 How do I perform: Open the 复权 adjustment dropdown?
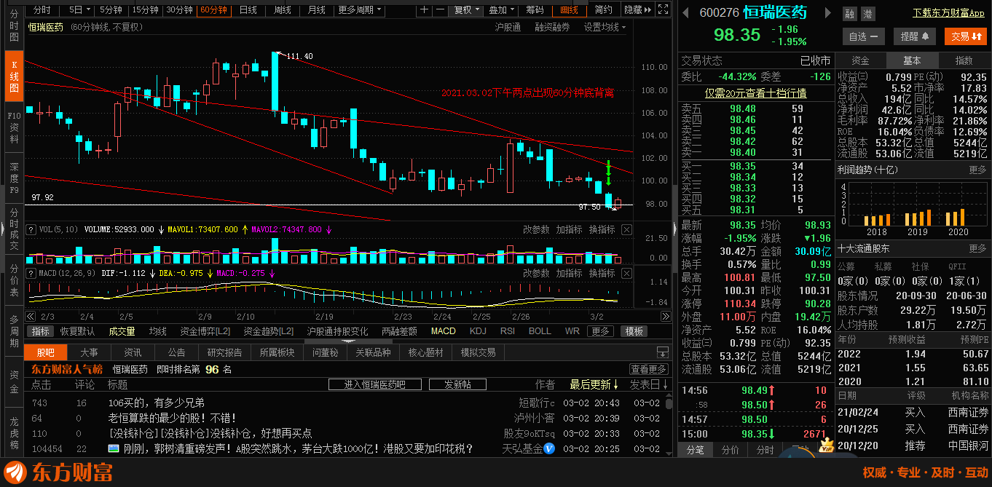[466, 9]
